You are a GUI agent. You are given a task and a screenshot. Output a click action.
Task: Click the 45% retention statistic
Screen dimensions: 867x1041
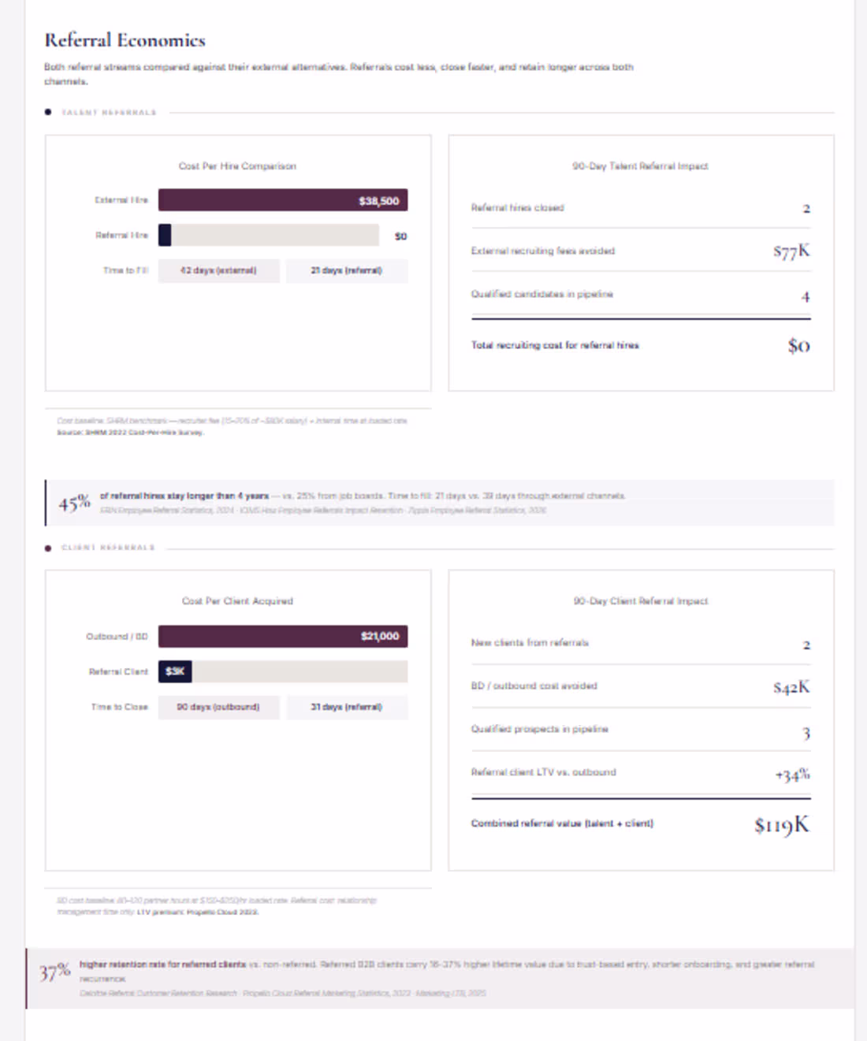pyautogui.click(x=74, y=503)
